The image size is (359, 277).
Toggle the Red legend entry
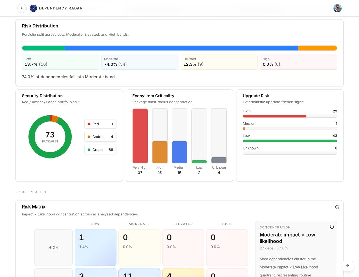coord(100,124)
